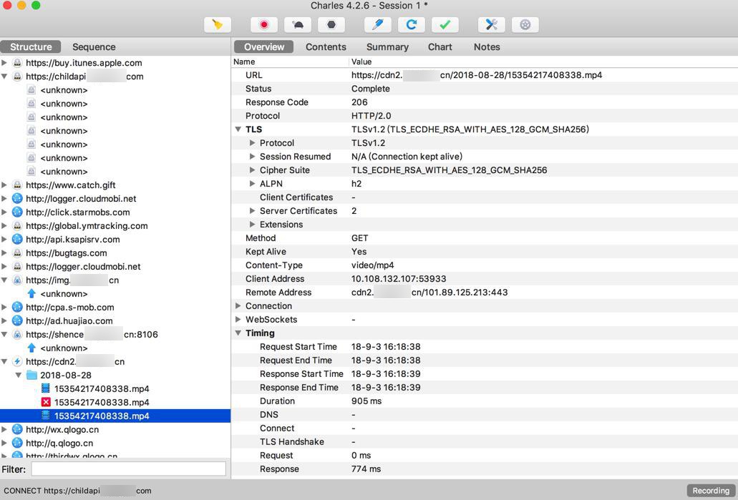Image resolution: width=738 pixels, height=500 pixels.
Task: Expand the Connection section
Action: [238, 306]
